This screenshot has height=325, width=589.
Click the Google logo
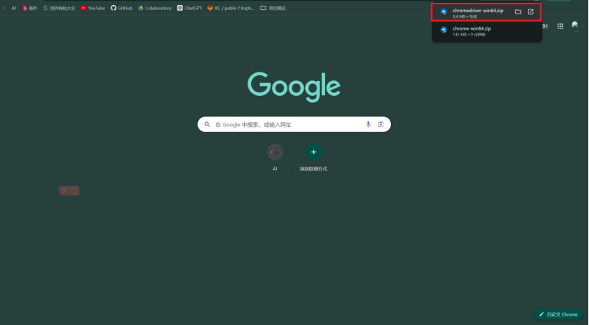(x=294, y=87)
